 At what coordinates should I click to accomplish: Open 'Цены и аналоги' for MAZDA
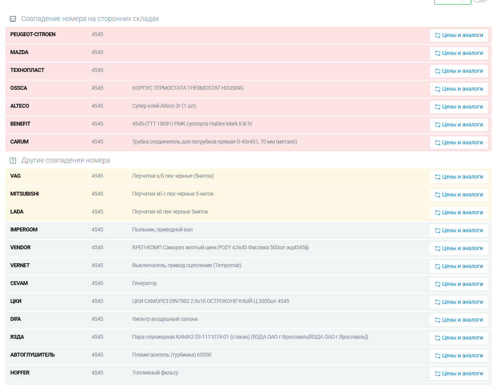(x=459, y=53)
